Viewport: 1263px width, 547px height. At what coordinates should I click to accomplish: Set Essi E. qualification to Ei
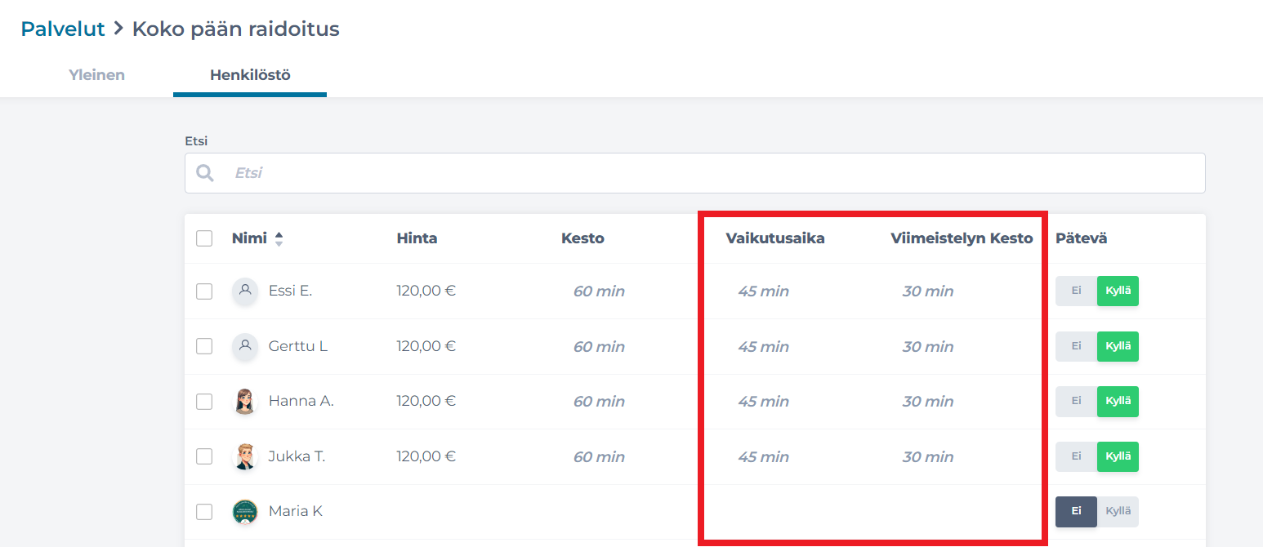1076,291
